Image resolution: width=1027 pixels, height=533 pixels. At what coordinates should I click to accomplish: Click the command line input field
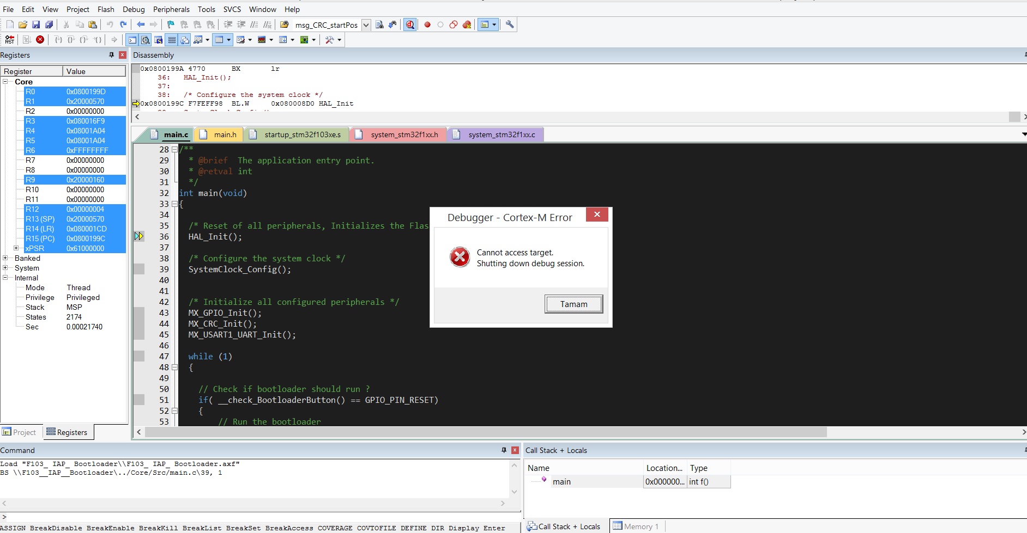pyautogui.click(x=262, y=516)
